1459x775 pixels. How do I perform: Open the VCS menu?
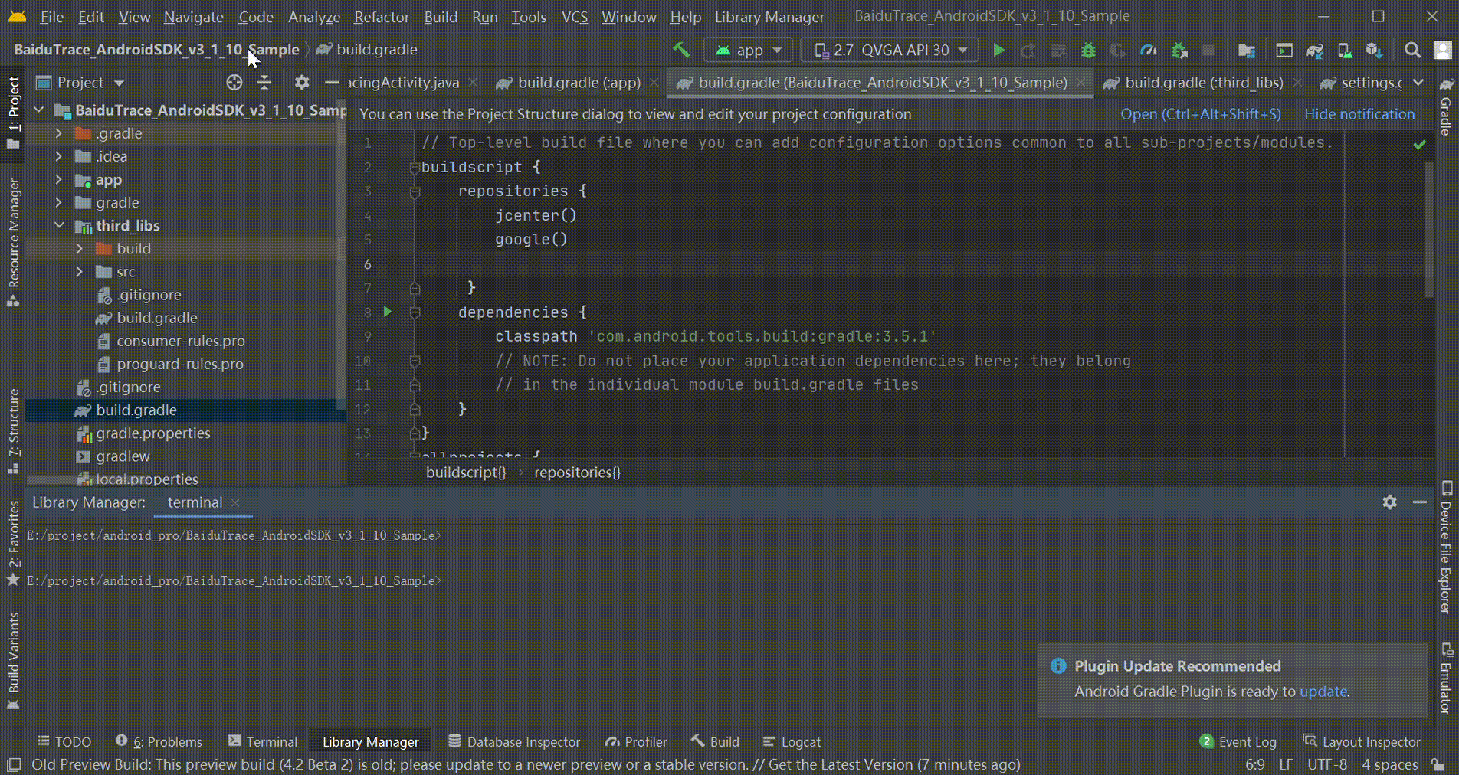click(x=575, y=17)
